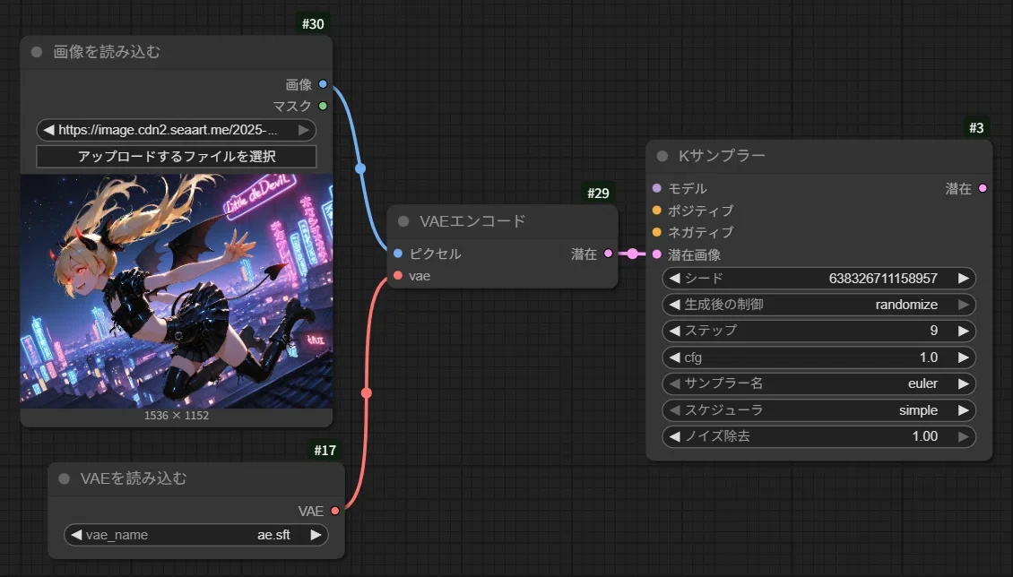Click アップロードするファイルを選択 button

[x=177, y=157]
